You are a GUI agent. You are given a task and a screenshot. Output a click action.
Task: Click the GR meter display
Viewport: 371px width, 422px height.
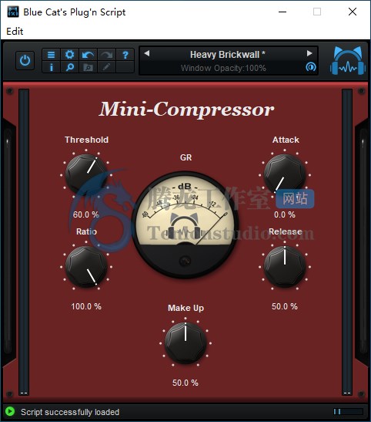pyautogui.click(x=185, y=225)
